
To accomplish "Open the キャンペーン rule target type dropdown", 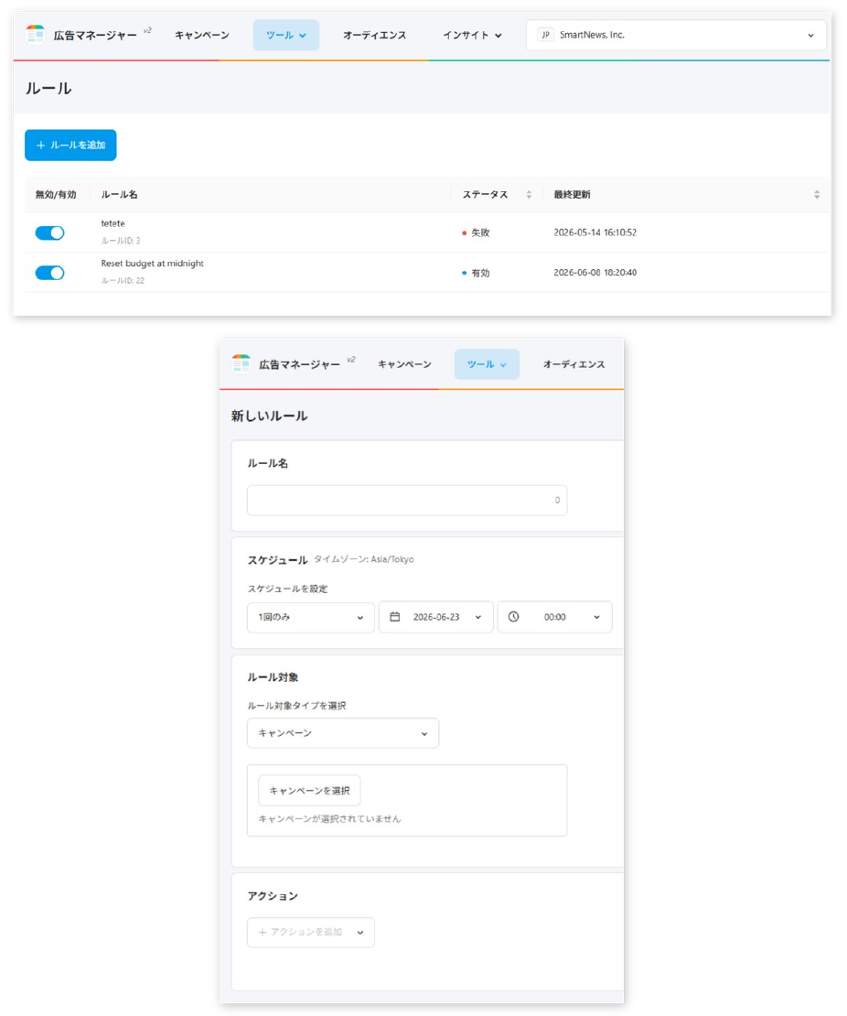I will pyautogui.click(x=343, y=733).
